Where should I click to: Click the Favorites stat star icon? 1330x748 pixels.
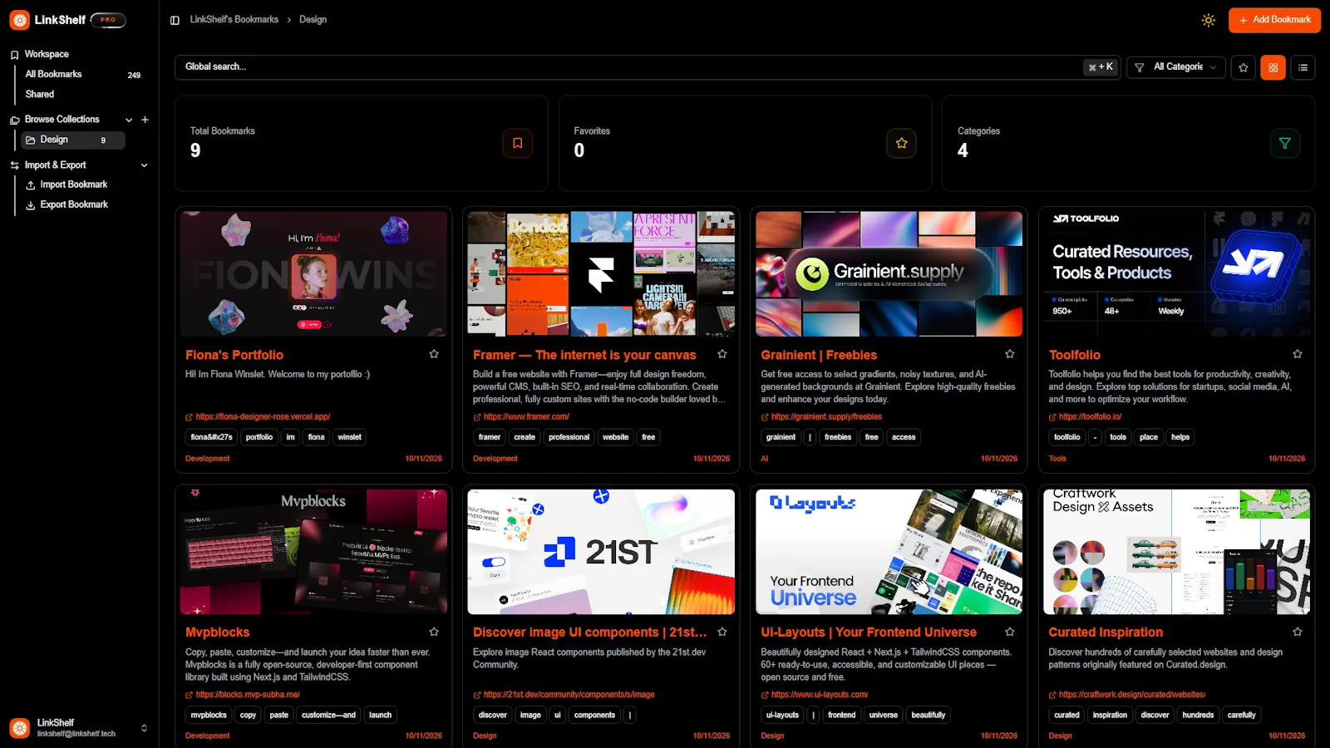coord(901,143)
